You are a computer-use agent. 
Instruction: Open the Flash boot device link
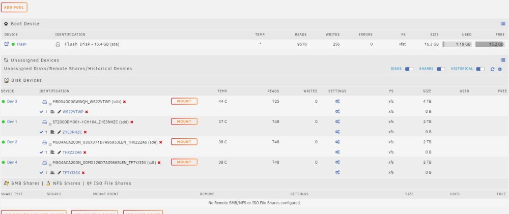pos(22,44)
